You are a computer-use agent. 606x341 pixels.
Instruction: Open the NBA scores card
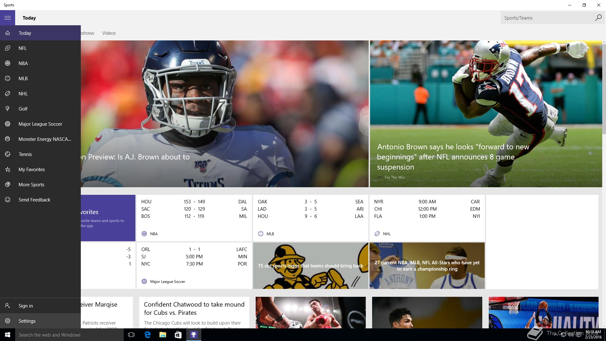click(194, 218)
